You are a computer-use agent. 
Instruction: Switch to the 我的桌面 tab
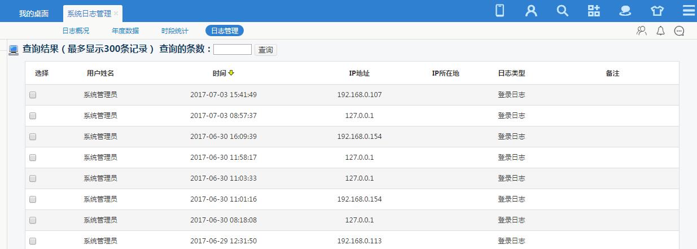pos(33,14)
